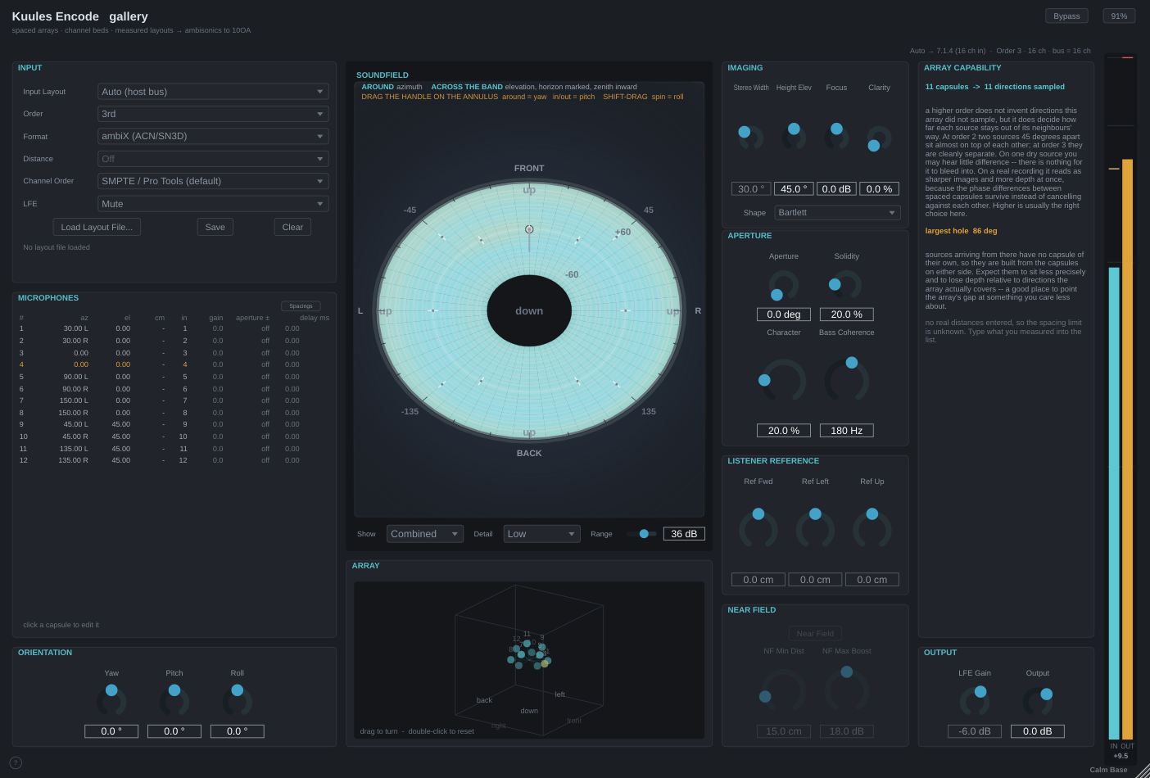Viewport: 1150px width, 778px height.
Task: Open the Show dropdown set to Combined
Action: [425, 534]
